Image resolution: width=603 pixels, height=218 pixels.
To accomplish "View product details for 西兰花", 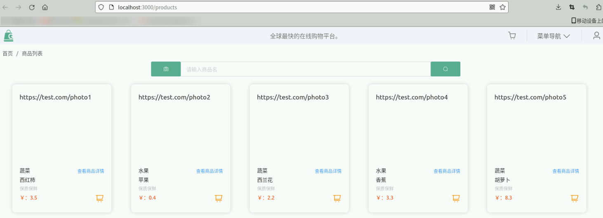I will click(328, 171).
